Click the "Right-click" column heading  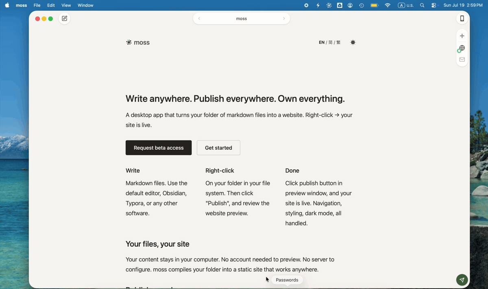tap(220, 170)
